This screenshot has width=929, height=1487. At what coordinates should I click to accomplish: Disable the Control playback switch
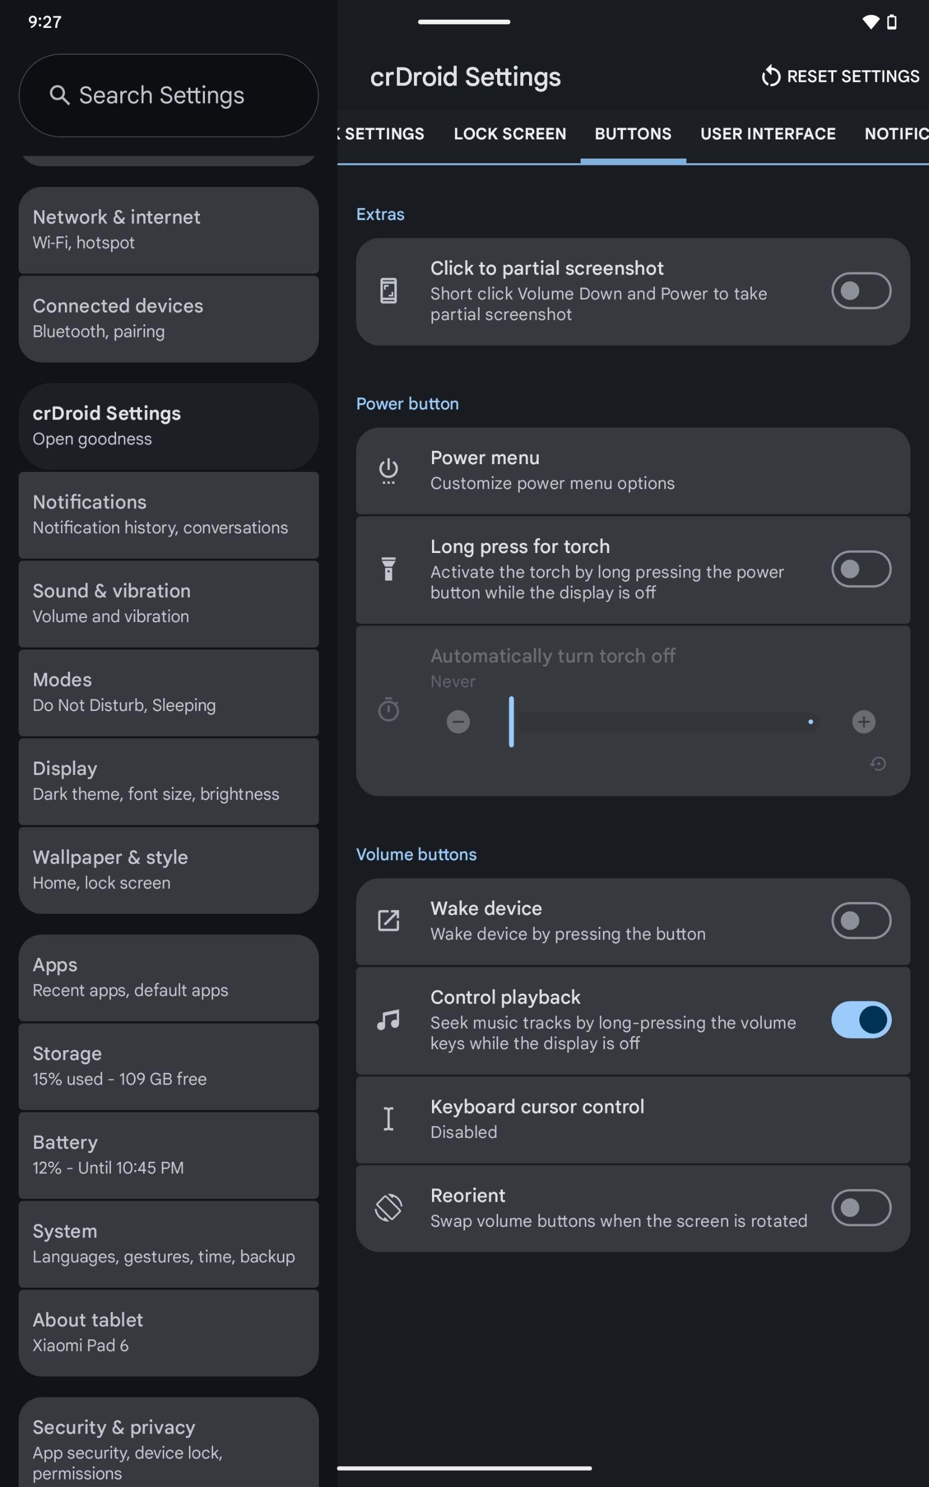click(861, 1020)
